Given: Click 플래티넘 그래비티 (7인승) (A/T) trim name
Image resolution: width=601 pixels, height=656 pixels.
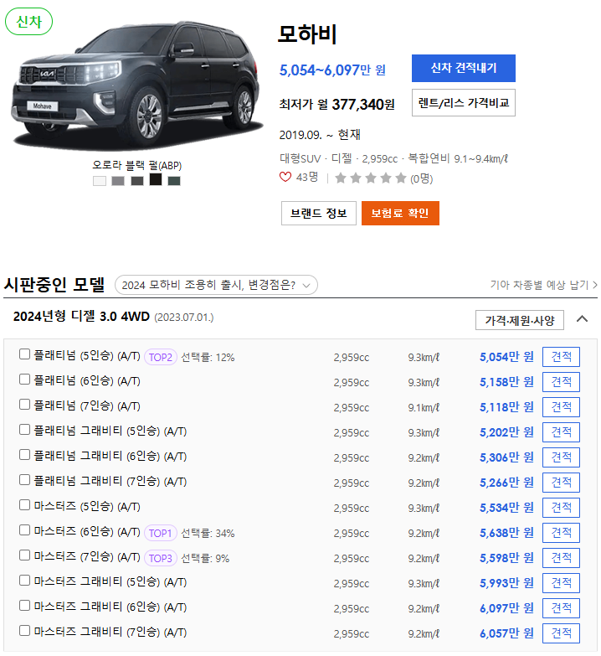Looking at the screenshot, I should [110, 481].
